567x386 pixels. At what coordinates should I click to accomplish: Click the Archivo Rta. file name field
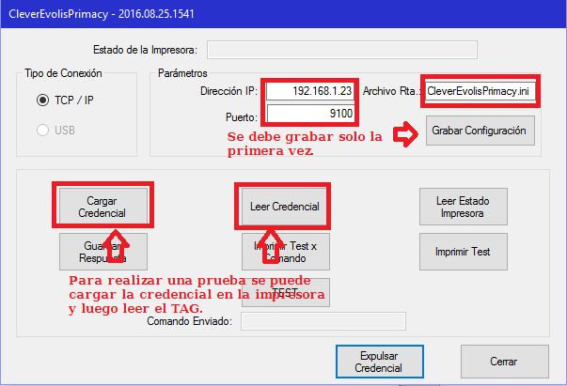tap(480, 92)
